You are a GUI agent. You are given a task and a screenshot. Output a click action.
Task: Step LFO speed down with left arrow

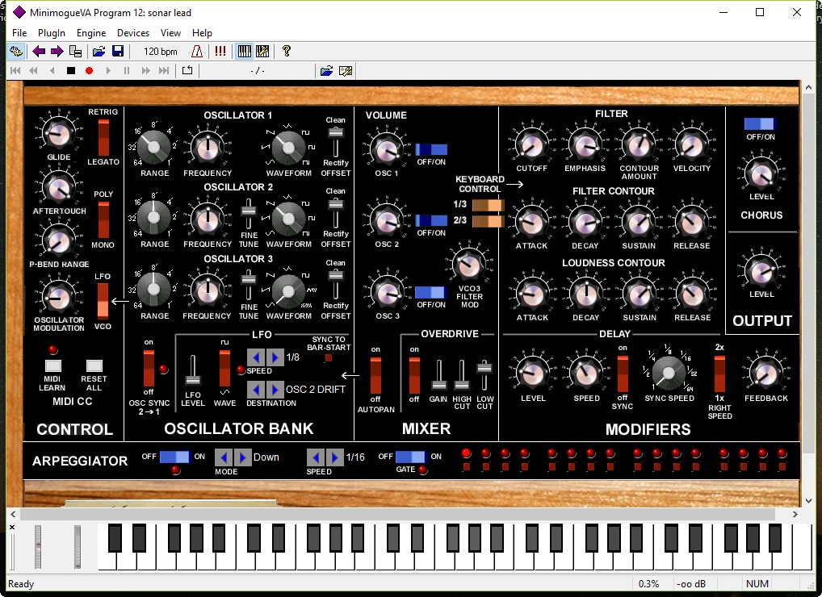click(256, 357)
